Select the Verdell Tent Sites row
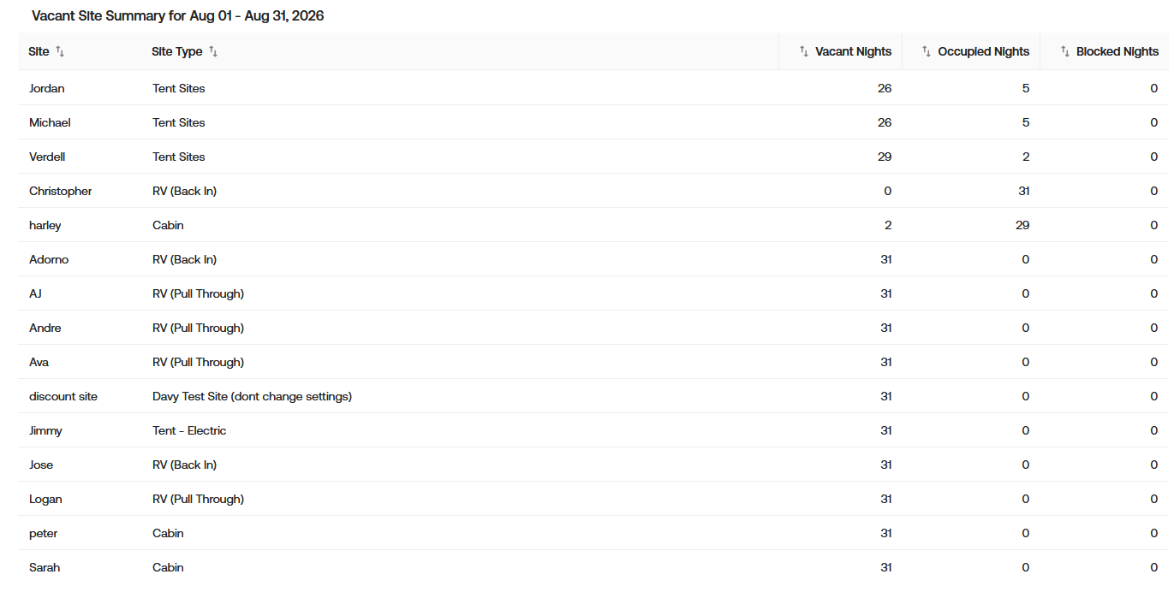1174x598 pixels. 593,157
